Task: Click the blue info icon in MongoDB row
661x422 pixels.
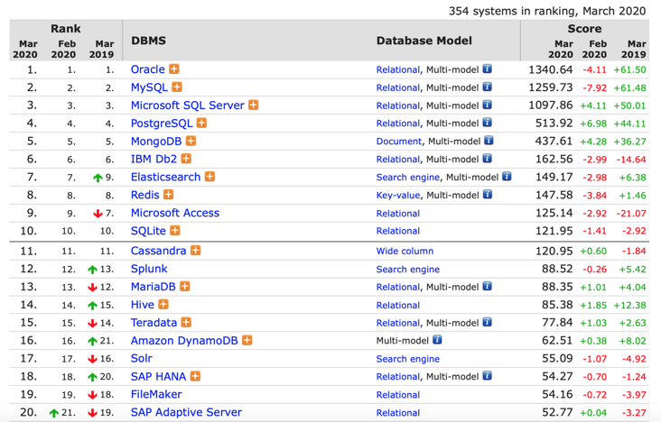Action: 488,141
